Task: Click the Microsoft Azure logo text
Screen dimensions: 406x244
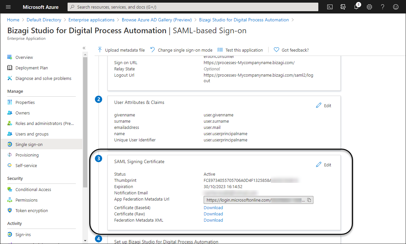Action: pos(41,7)
